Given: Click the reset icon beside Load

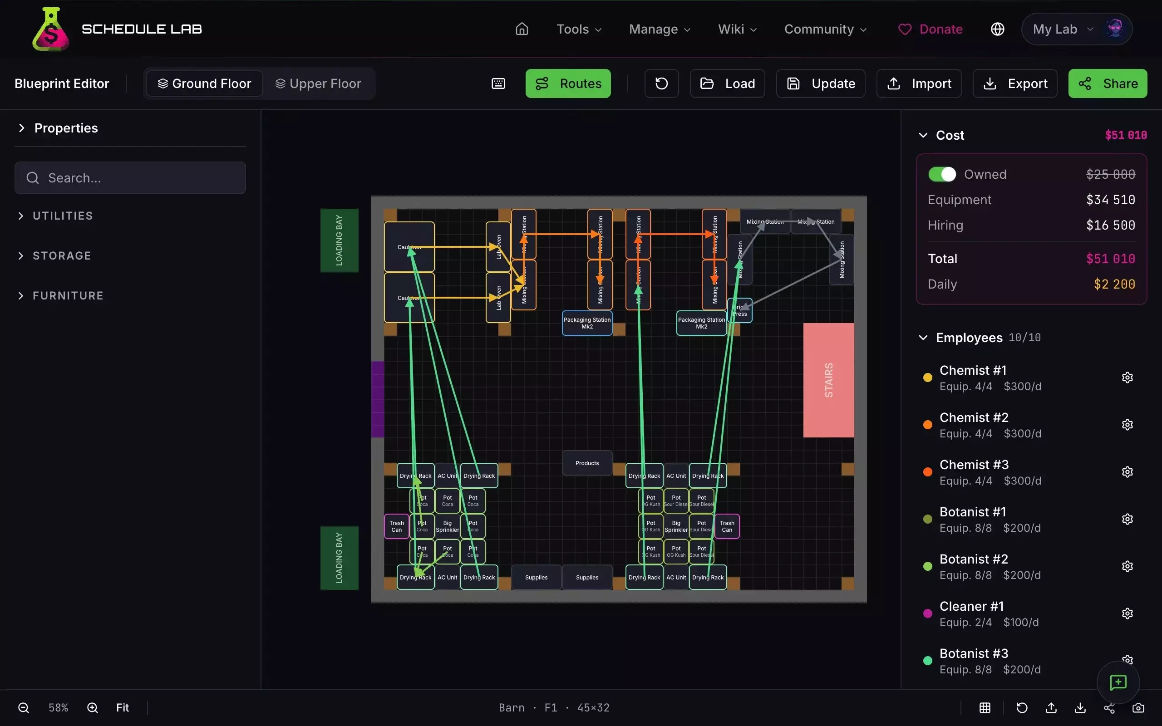Looking at the screenshot, I should click(x=661, y=83).
